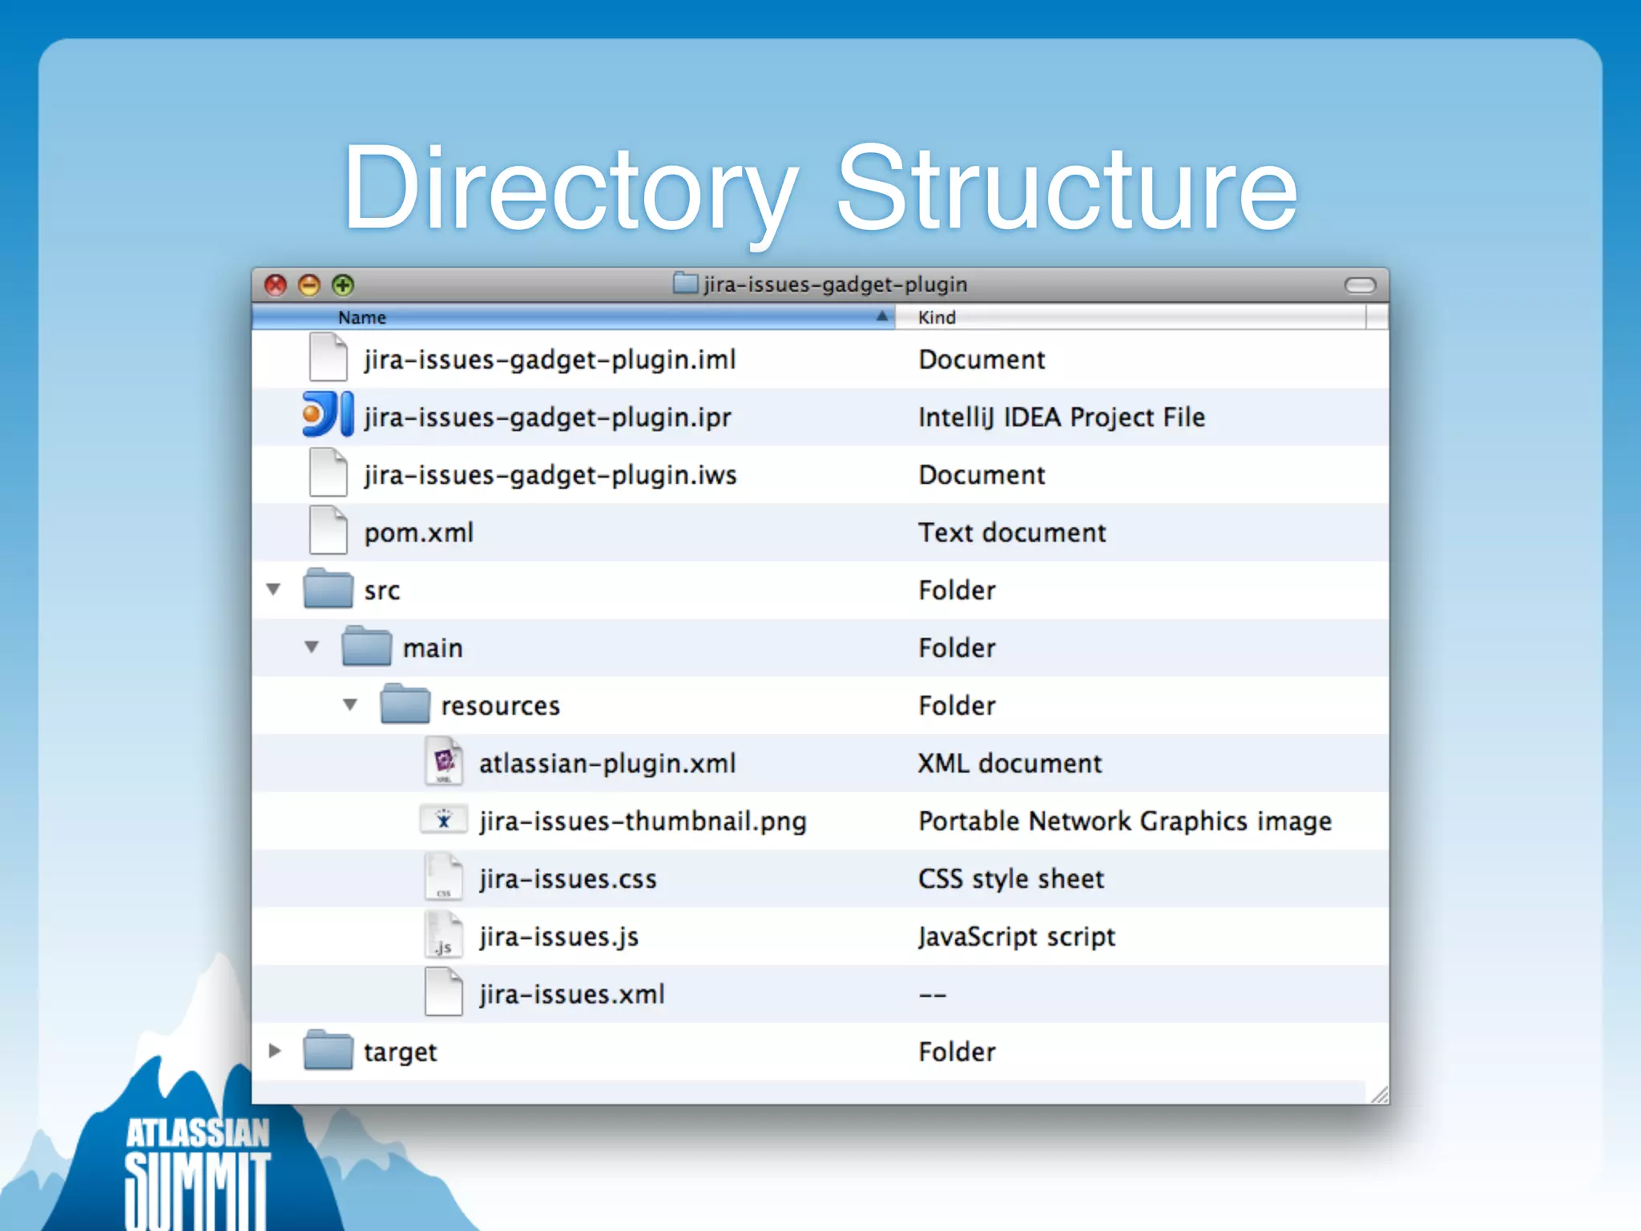Click the Text document kind cell

(1012, 533)
